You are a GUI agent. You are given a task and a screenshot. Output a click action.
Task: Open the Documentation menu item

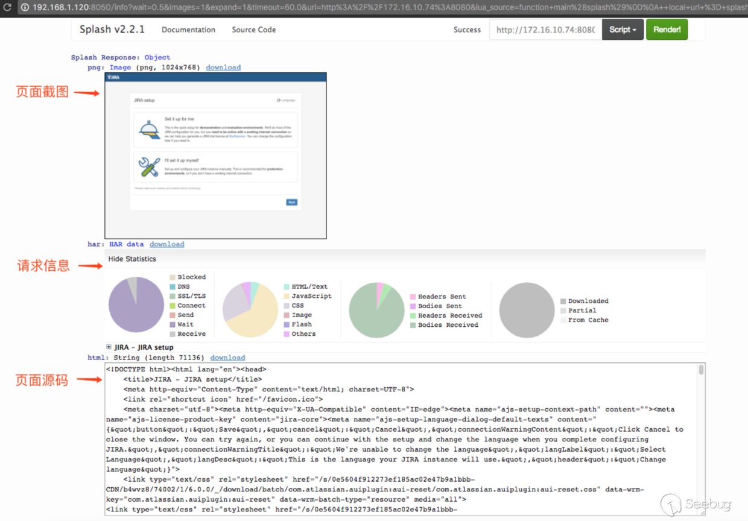pos(188,30)
